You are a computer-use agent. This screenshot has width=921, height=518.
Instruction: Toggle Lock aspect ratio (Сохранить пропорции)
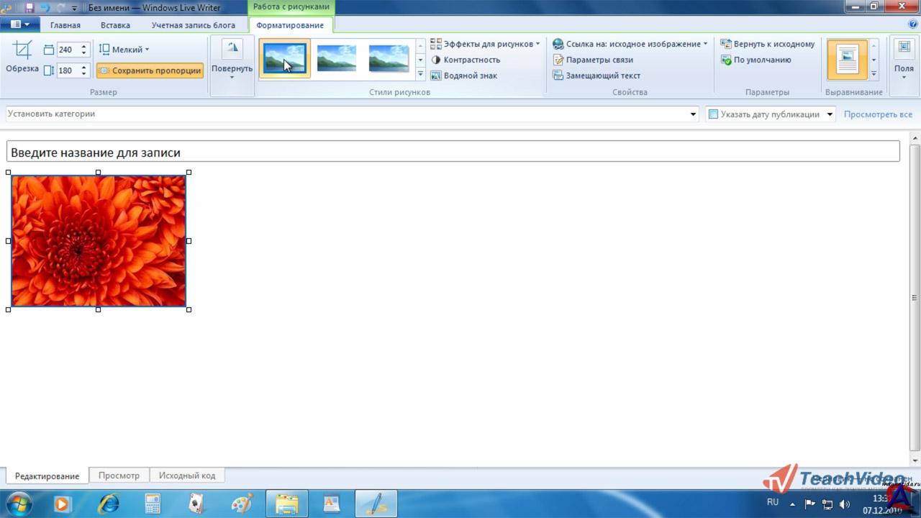coord(150,71)
